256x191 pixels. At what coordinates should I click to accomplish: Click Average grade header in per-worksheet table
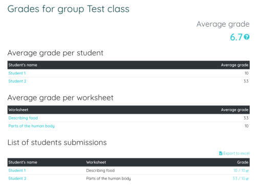point(234,110)
